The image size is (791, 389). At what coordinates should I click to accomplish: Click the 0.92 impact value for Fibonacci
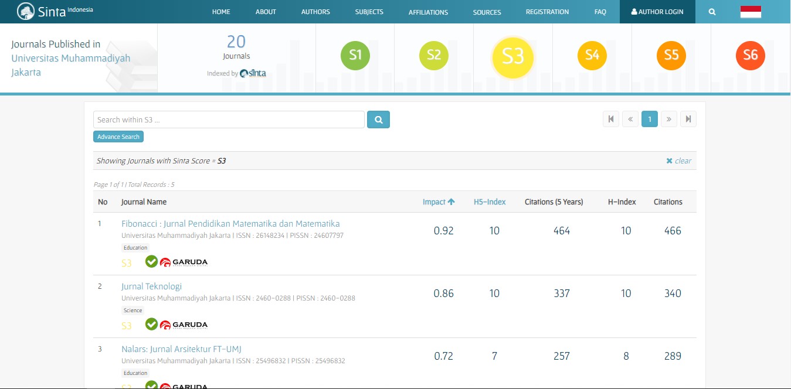[444, 231]
